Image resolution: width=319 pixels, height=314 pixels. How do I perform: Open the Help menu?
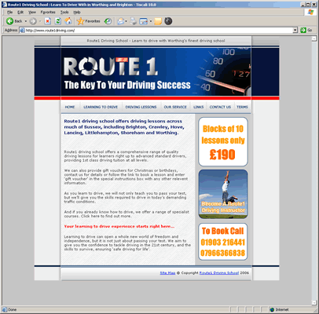point(77,12)
